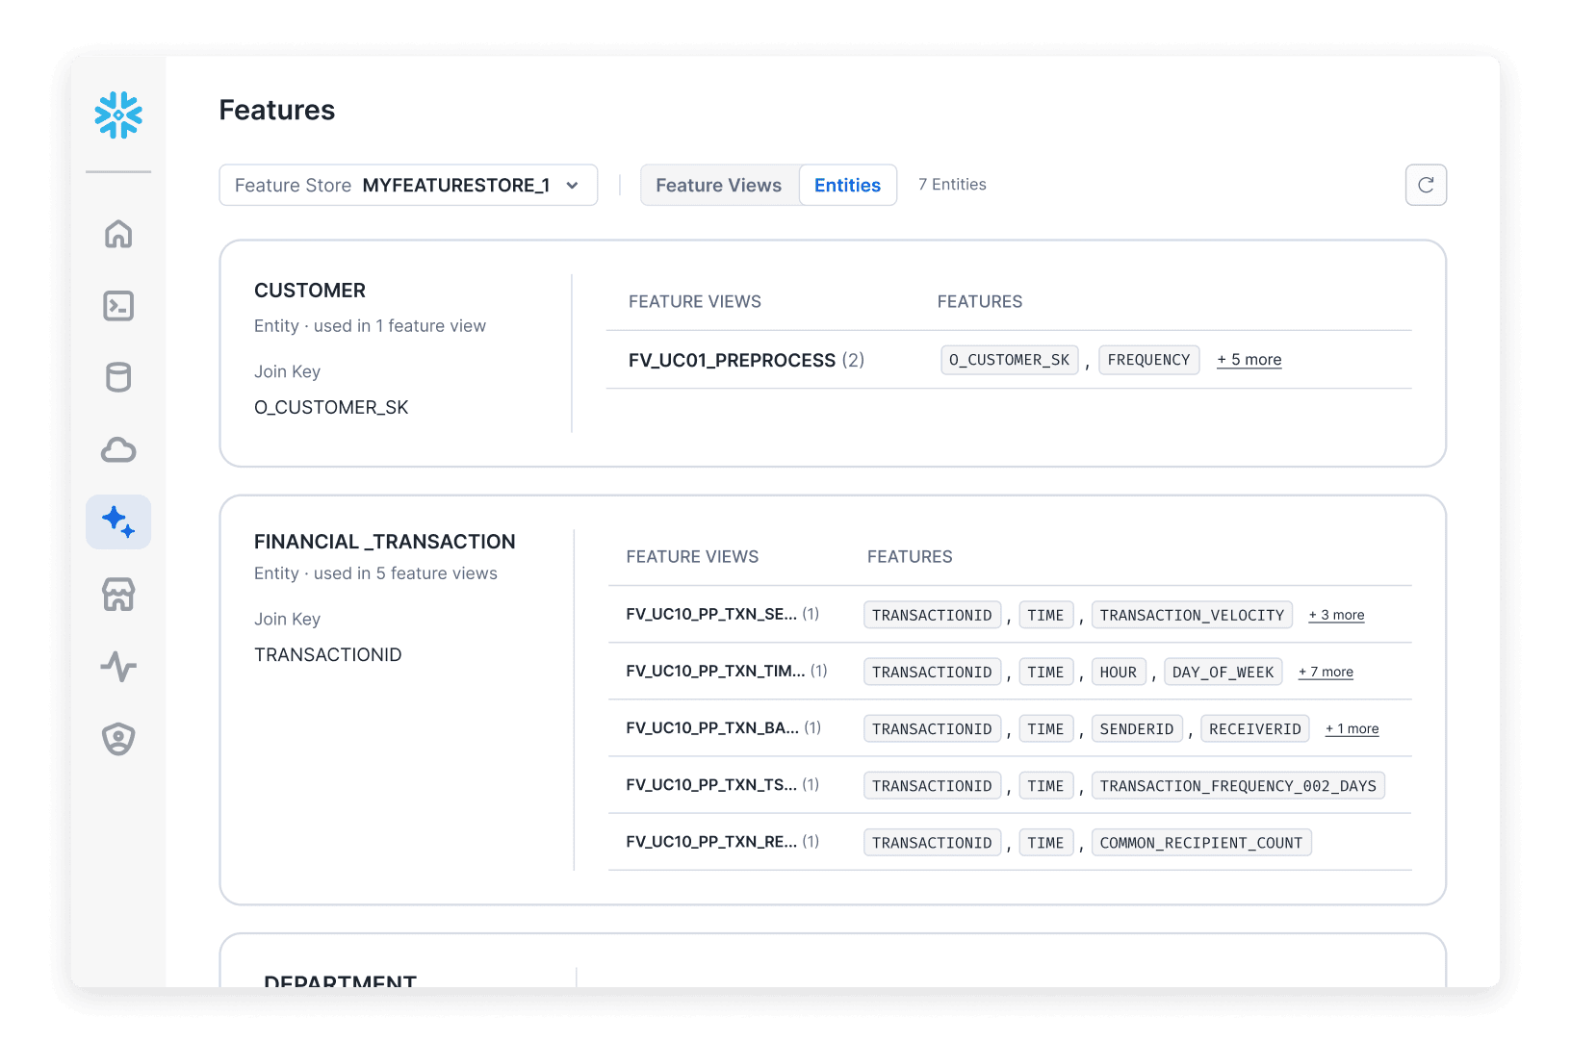Switch to the Feature Views tab
Image resolution: width=1571 pixels, height=1042 pixels.
pyautogui.click(x=718, y=185)
